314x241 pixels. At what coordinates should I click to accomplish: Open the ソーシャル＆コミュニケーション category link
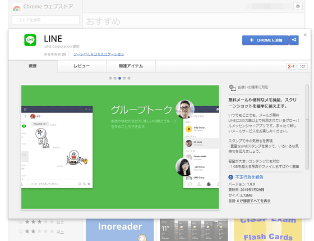point(99,54)
